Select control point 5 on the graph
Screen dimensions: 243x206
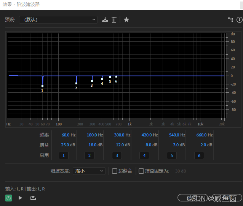click(x=110, y=77)
